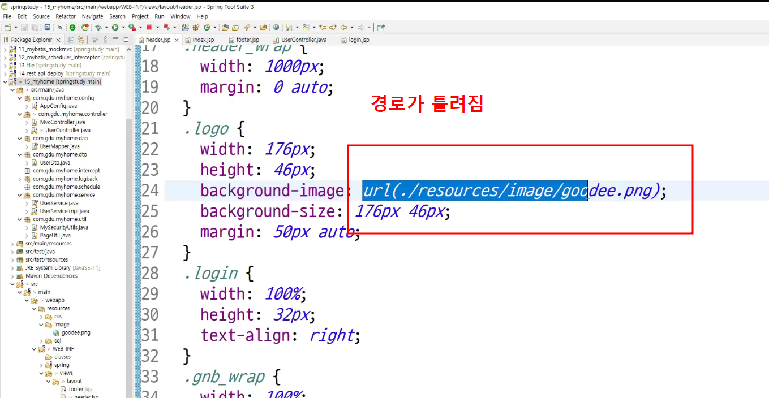Expand the Maven Dependencies node

tap(12, 276)
